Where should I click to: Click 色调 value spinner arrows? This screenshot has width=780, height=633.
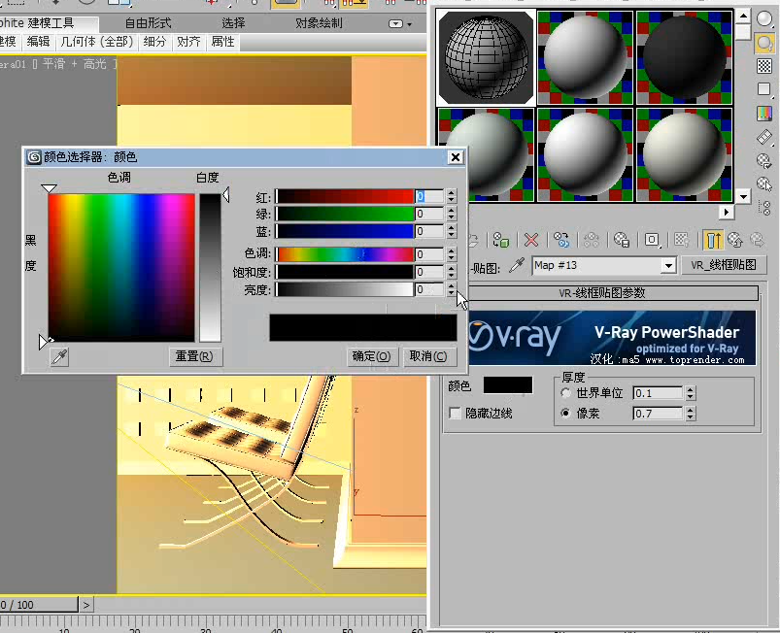(451, 254)
